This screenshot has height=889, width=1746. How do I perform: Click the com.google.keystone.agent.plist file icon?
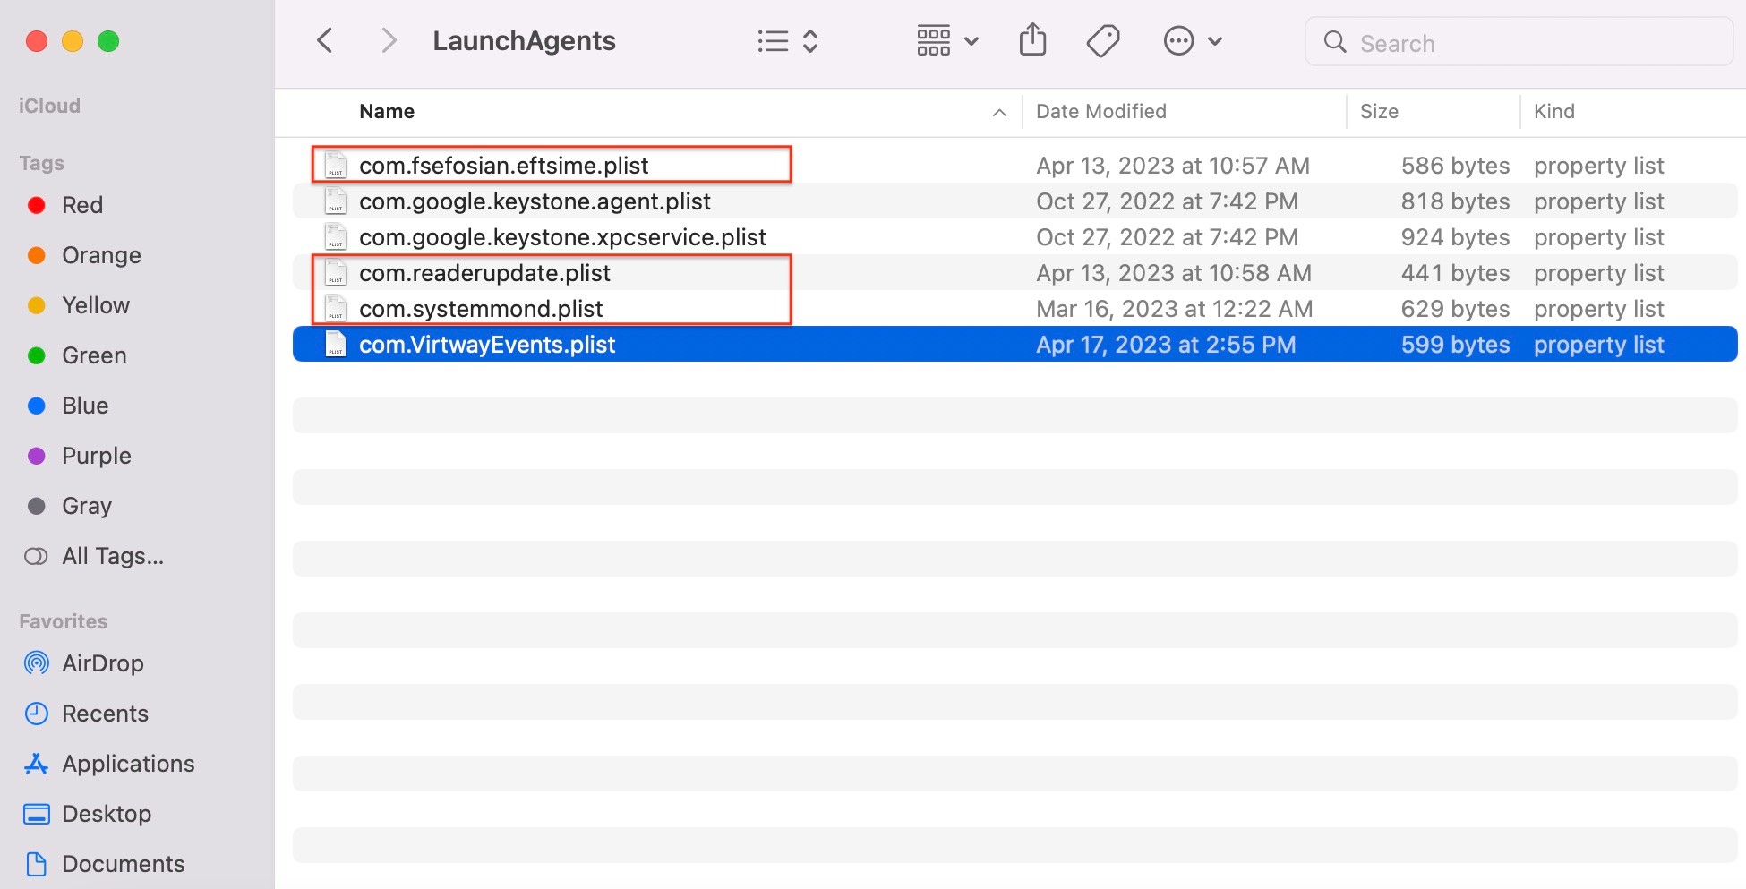click(x=336, y=201)
